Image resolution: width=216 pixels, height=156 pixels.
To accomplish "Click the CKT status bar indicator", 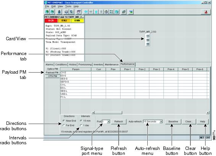I will point(208,137).
